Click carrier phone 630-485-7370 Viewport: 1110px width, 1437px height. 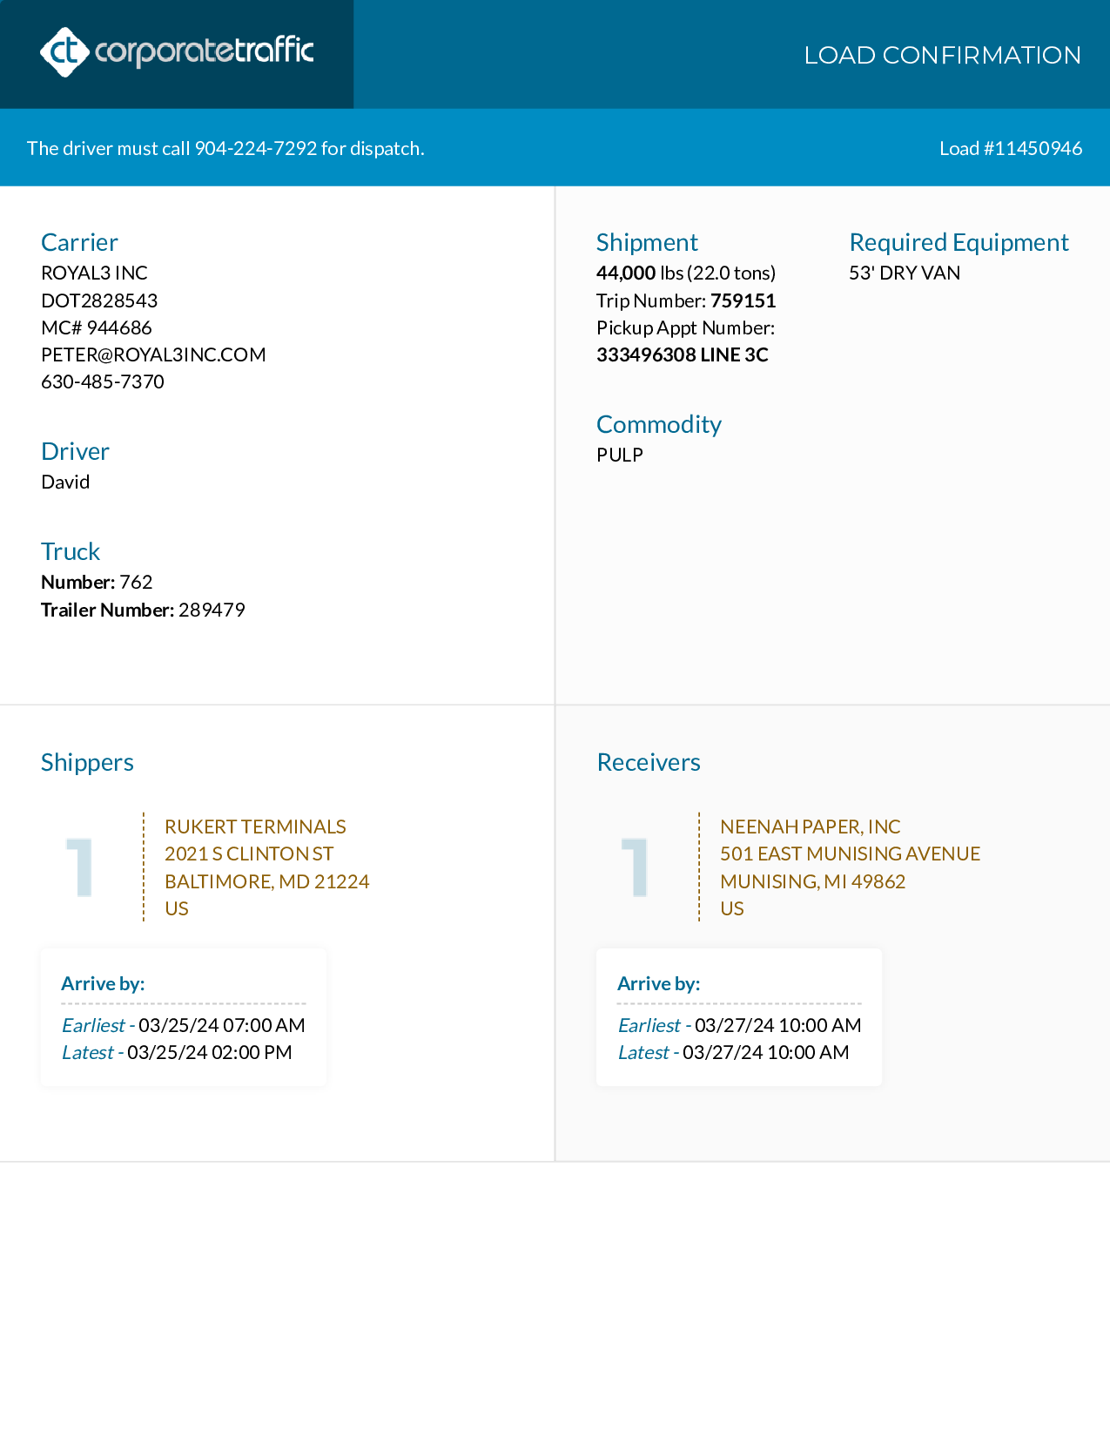tap(103, 381)
